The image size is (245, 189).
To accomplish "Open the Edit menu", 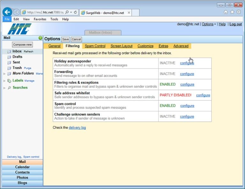I will [16, 19].
